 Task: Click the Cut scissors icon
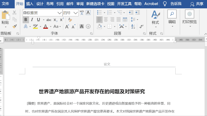14,13
